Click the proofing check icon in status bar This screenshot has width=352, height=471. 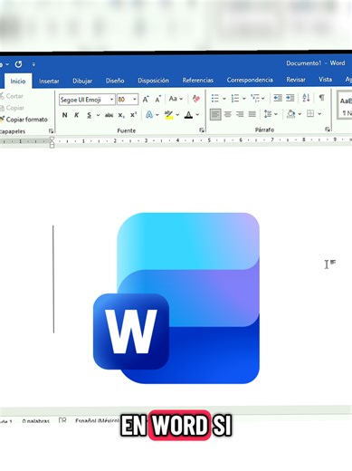62,420
